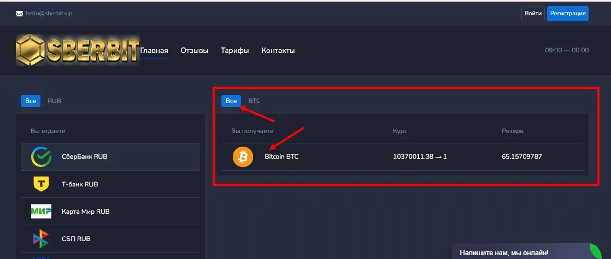611x259 pixels.
Task: Open the Напишите нам, мы онлайн chat widget
Action: (527, 251)
